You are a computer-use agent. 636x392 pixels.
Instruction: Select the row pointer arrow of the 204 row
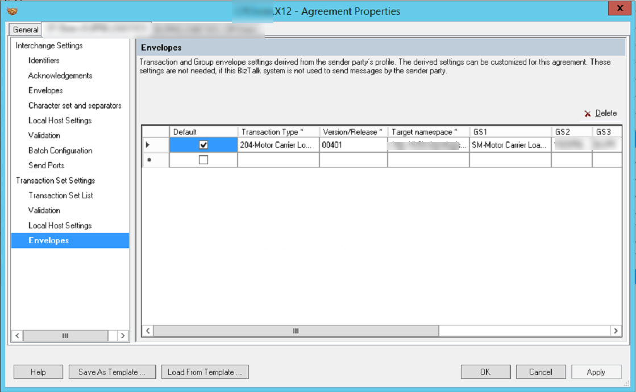(148, 145)
